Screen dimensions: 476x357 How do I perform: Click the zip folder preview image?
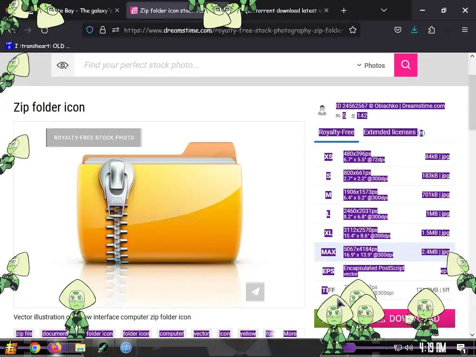coord(159,215)
